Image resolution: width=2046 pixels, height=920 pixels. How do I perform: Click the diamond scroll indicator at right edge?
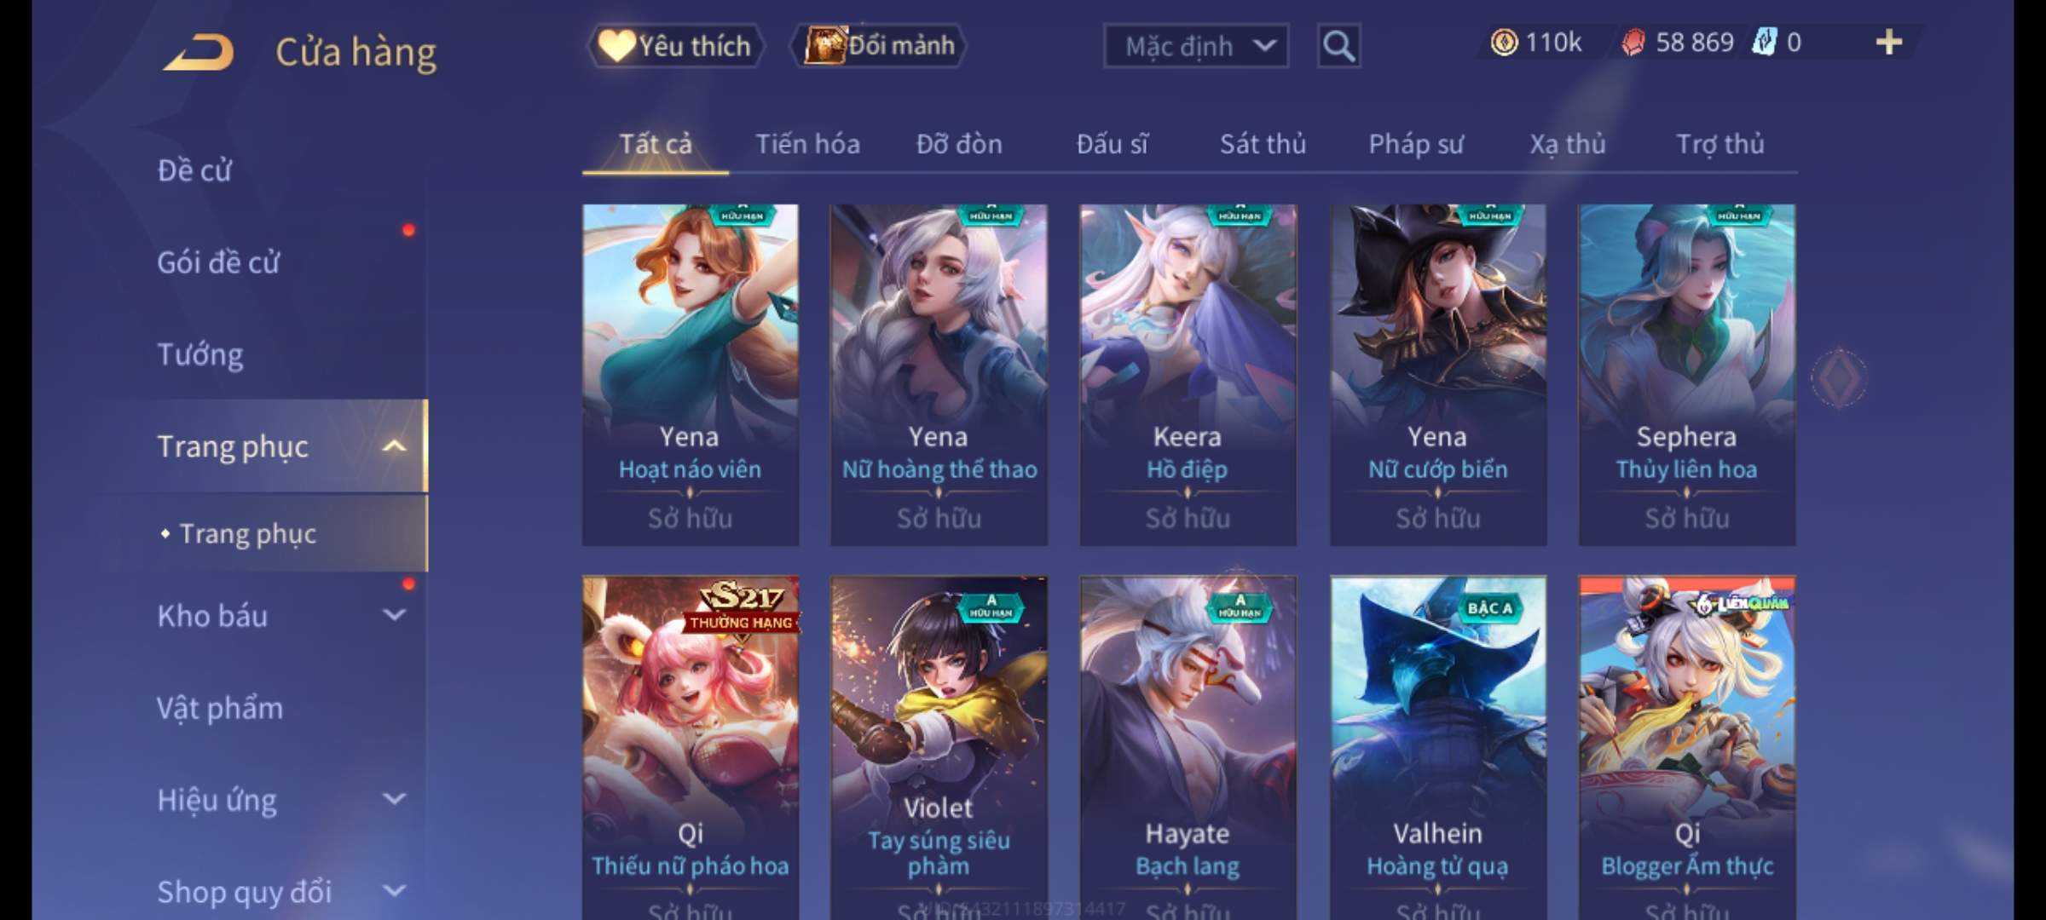coord(1839,377)
